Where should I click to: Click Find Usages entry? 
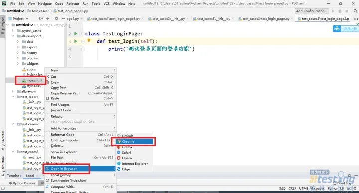80,105
